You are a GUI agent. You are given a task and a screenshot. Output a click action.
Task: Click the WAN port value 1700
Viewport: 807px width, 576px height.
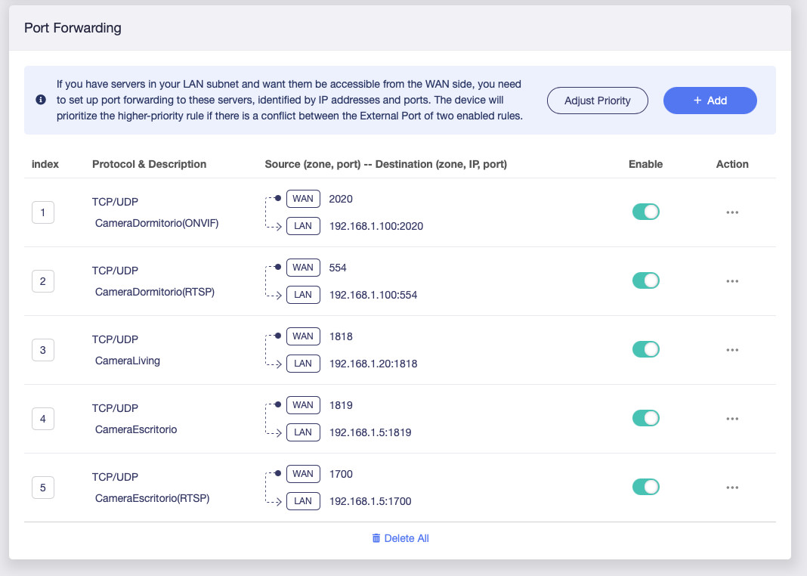[341, 474]
